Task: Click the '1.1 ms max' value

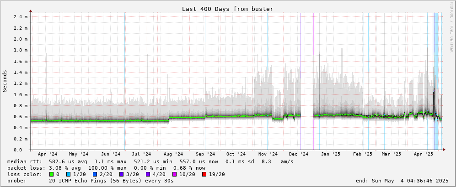Action: click(x=111, y=161)
